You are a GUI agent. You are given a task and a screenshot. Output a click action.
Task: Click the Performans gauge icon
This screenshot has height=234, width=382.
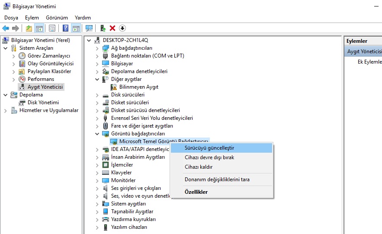pyautogui.click(x=22, y=79)
